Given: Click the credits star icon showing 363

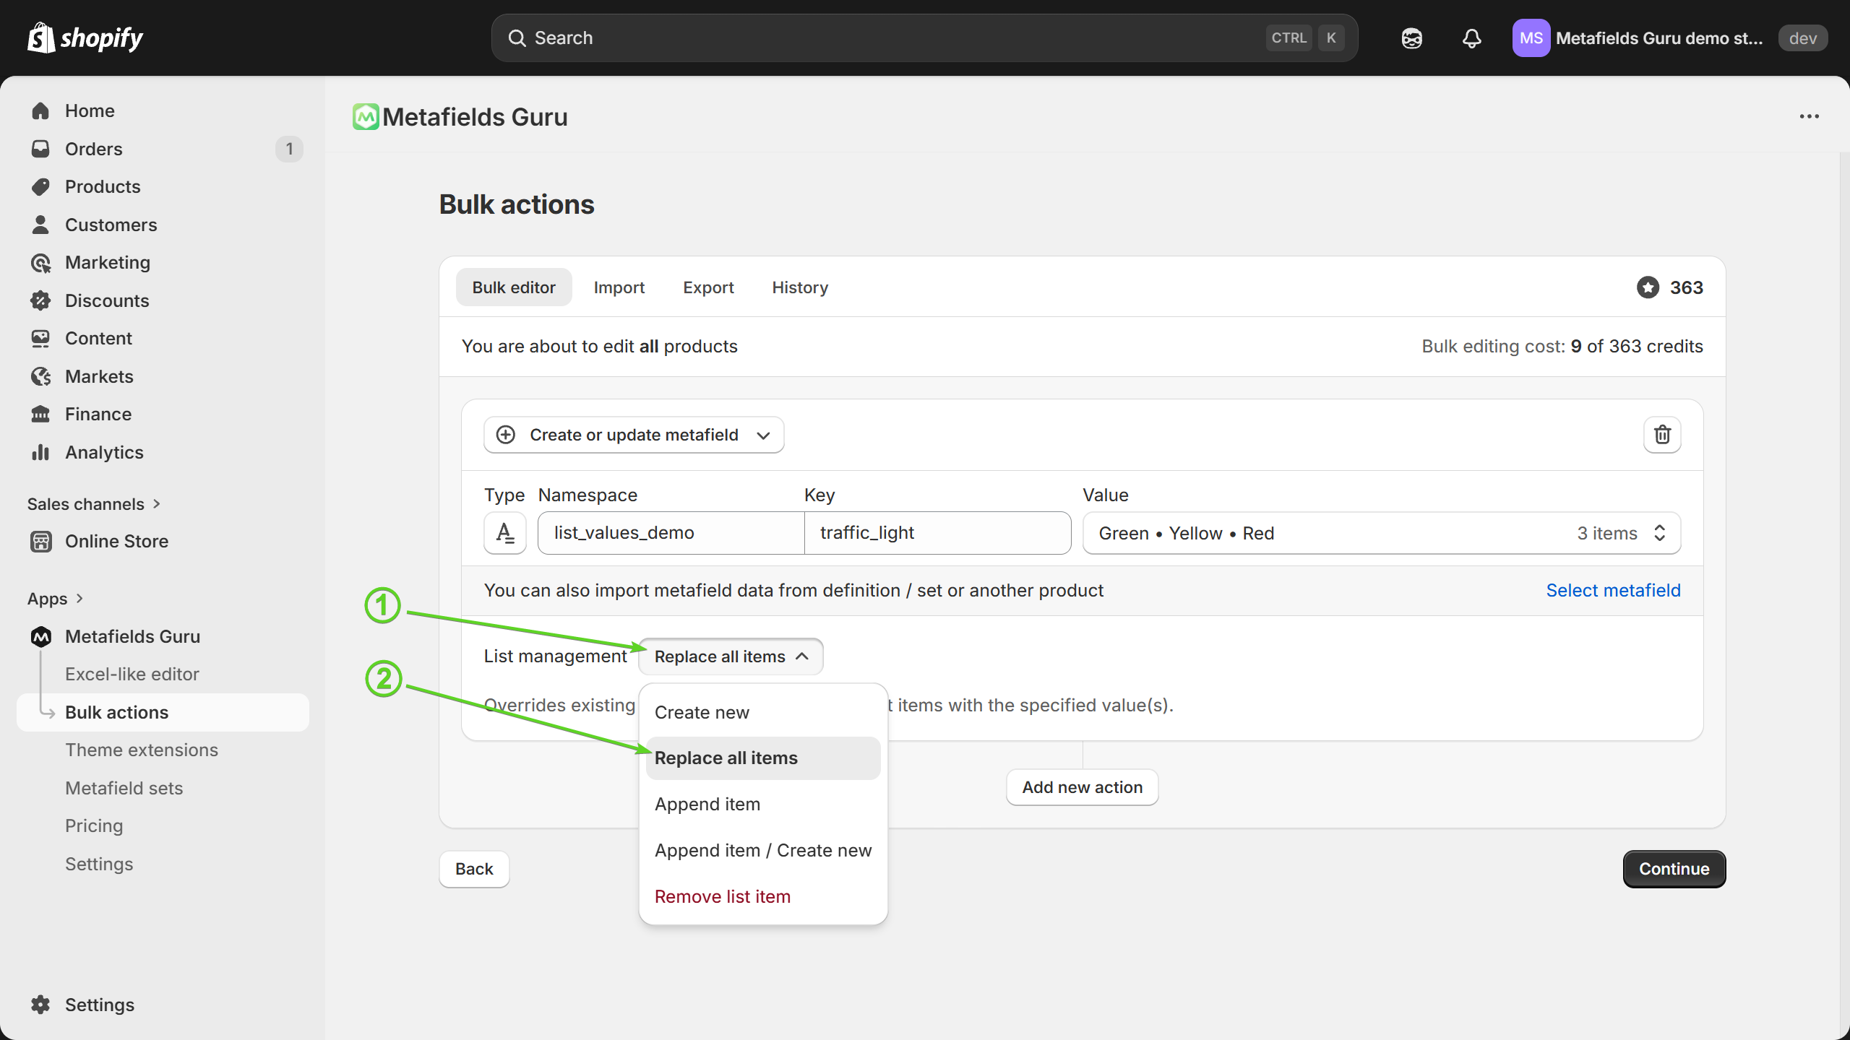Looking at the screenshot, I should [1648, 287].
